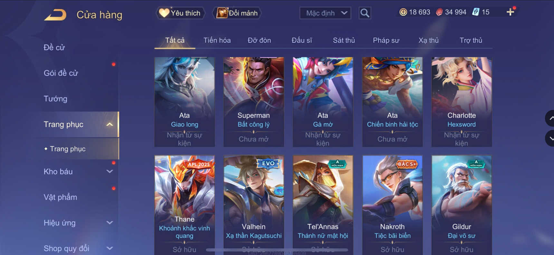Screen dimensions: 554x255
Task: Click the side panel up arrow
Action: click(x=550, y=118)
